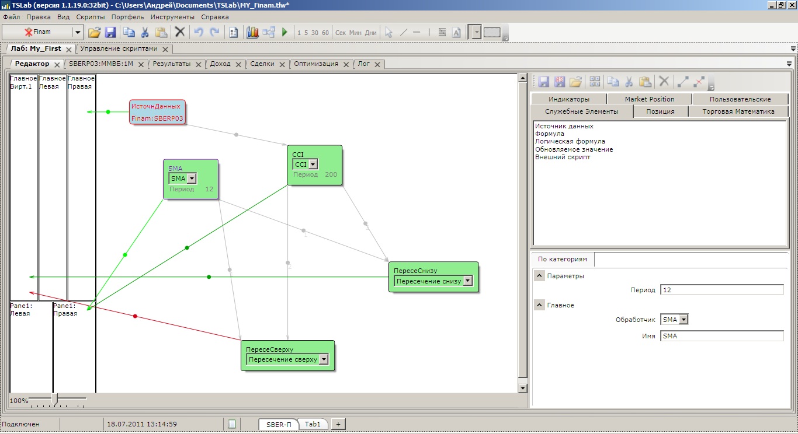Select the Дни timeframe unit
Image resolution: width=798 pixels, height=434 pixels.
pyautogui.click(x=370, y=33)
